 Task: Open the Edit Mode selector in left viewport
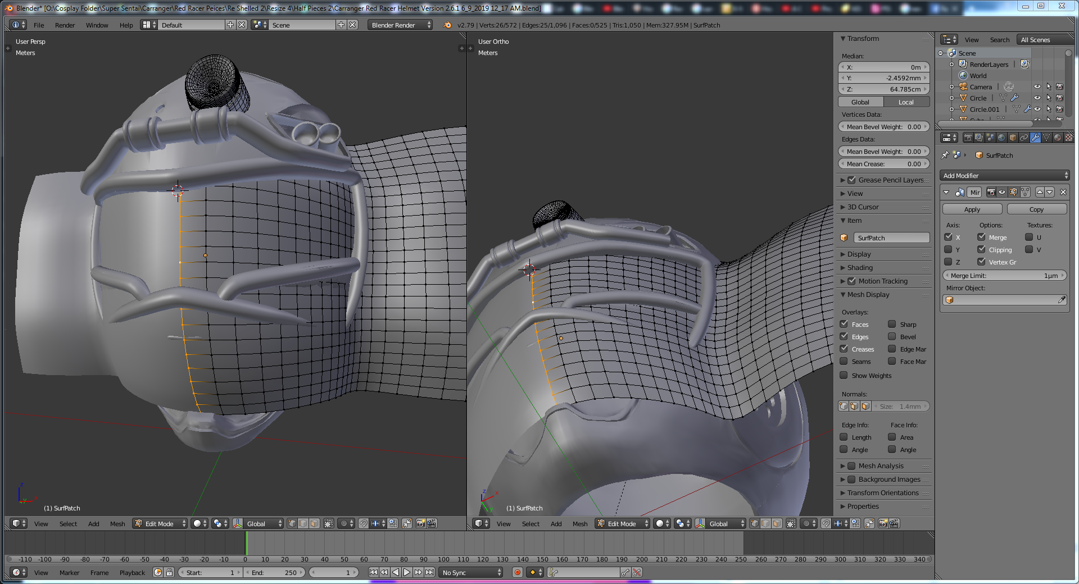pyautogui.click(x=160, y=523)
